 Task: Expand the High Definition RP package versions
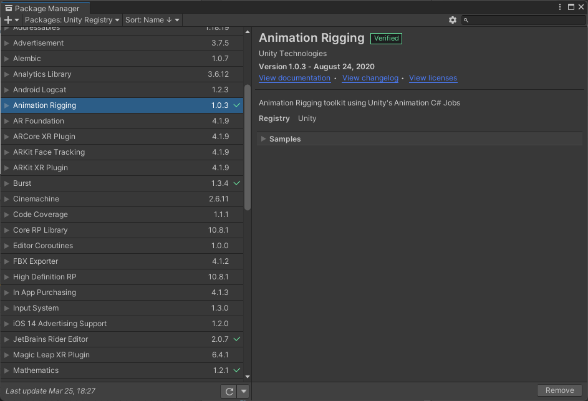pos(6,277)
